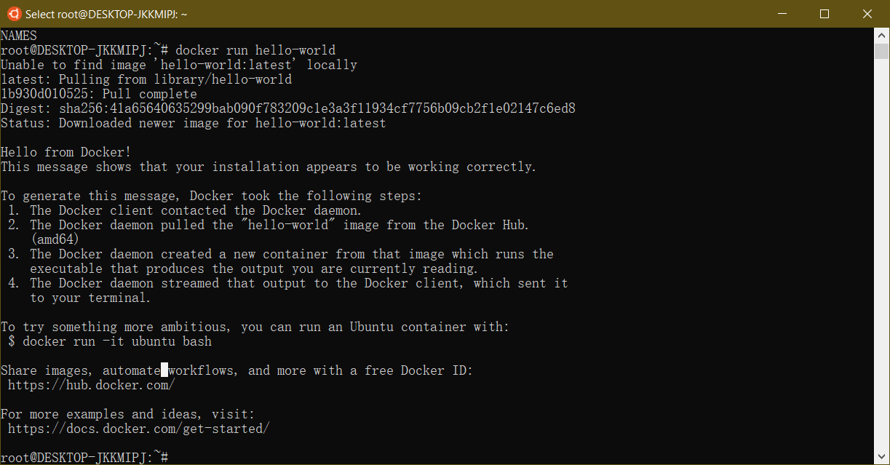Click the sha256 digest line
Viewport: 890px width, 465px height.
coord(288,108)
